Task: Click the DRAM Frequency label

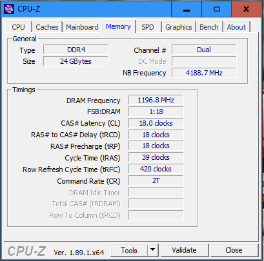Action: (94, 101)
